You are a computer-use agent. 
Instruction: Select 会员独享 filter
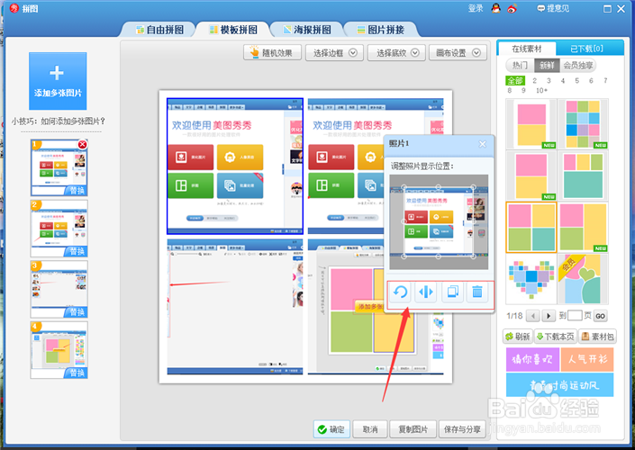coord(578,65)
